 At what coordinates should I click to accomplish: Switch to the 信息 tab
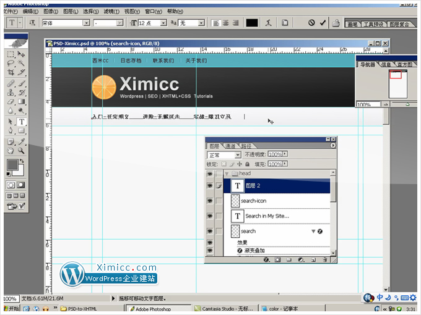(386, 65)
